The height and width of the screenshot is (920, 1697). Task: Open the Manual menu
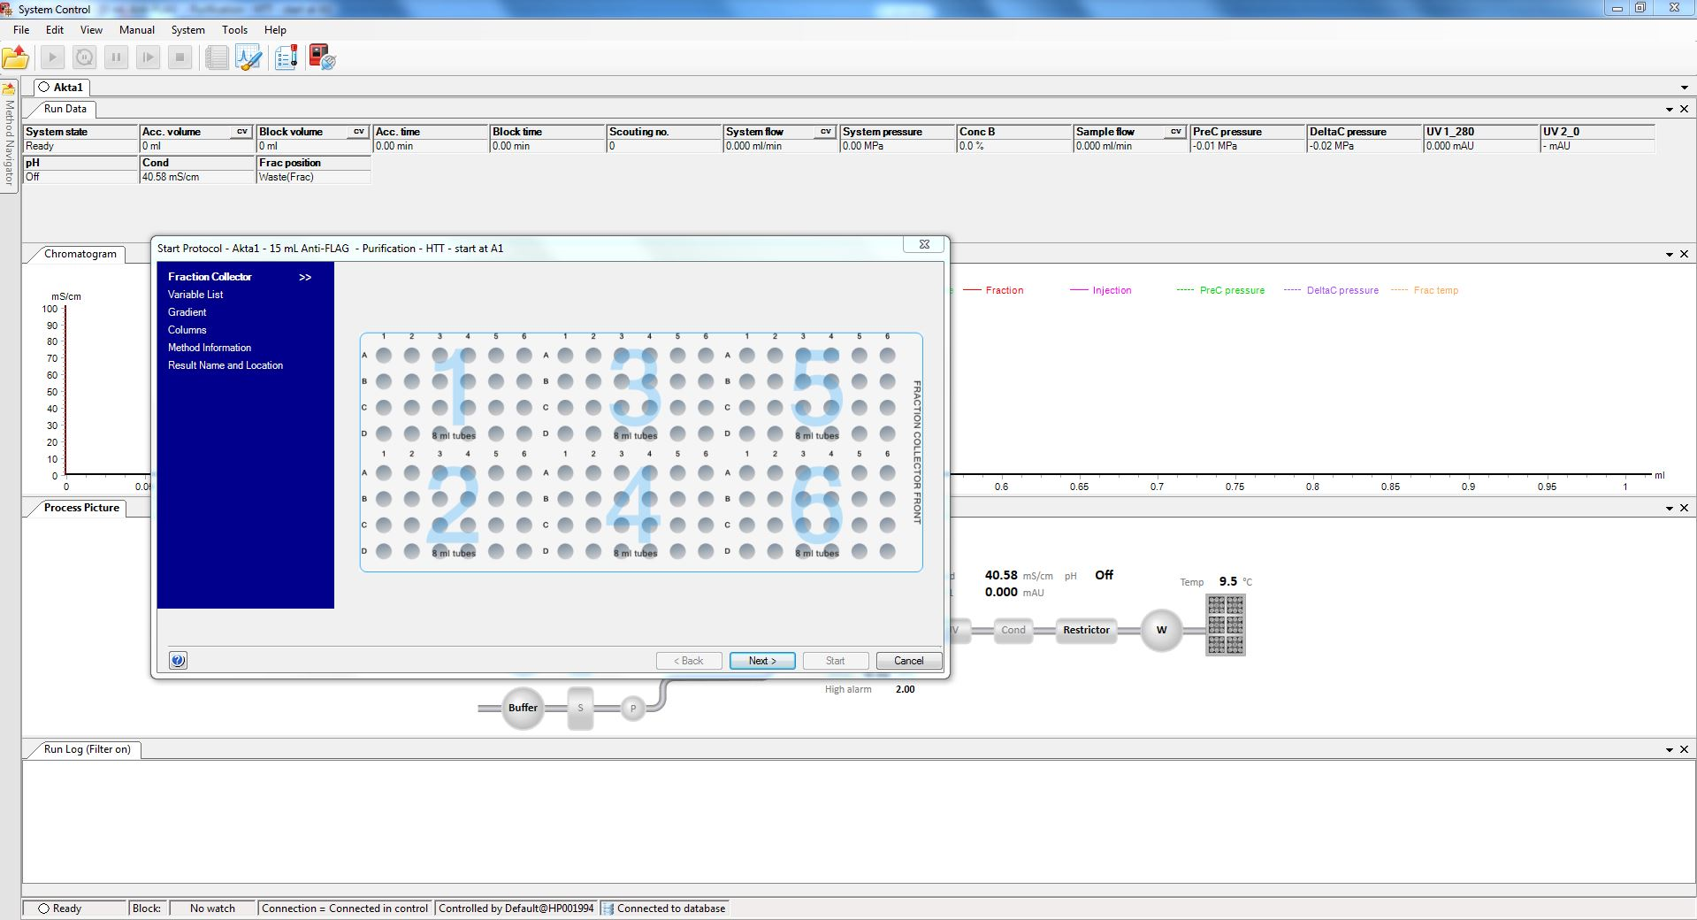(137, 30)
